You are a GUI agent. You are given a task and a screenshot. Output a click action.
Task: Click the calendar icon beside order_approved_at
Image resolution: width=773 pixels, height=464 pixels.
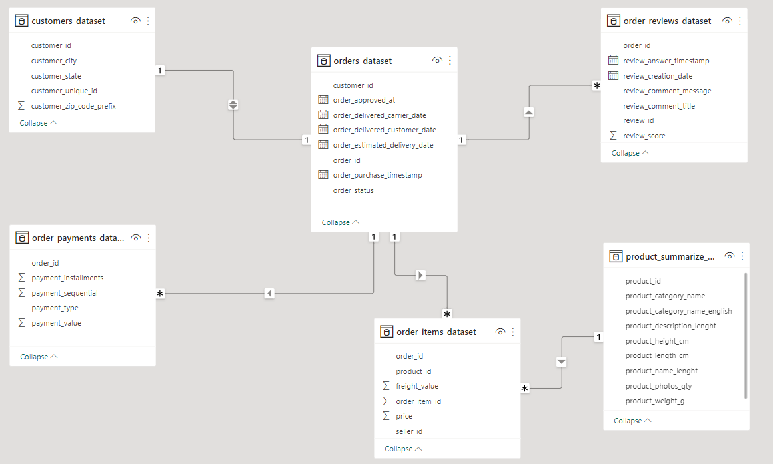tap(325, 100)
